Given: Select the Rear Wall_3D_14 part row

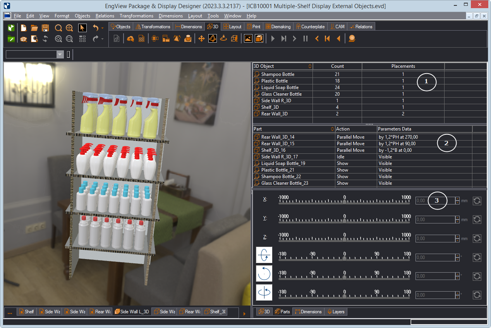Looking at the screenshot, I should click(370, 137).
